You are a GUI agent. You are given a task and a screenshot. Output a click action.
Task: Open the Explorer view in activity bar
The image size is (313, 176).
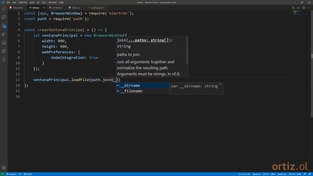tap(4, 17)
